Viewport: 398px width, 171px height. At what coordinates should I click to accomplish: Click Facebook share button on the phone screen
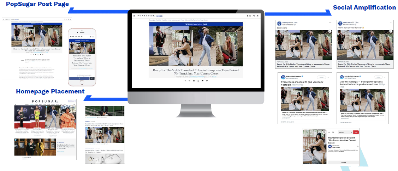[x=79, y=78]
